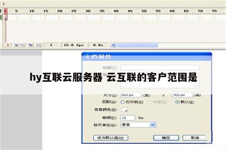
Task: Click the first keyframe in the layer row
Action: 6,18
